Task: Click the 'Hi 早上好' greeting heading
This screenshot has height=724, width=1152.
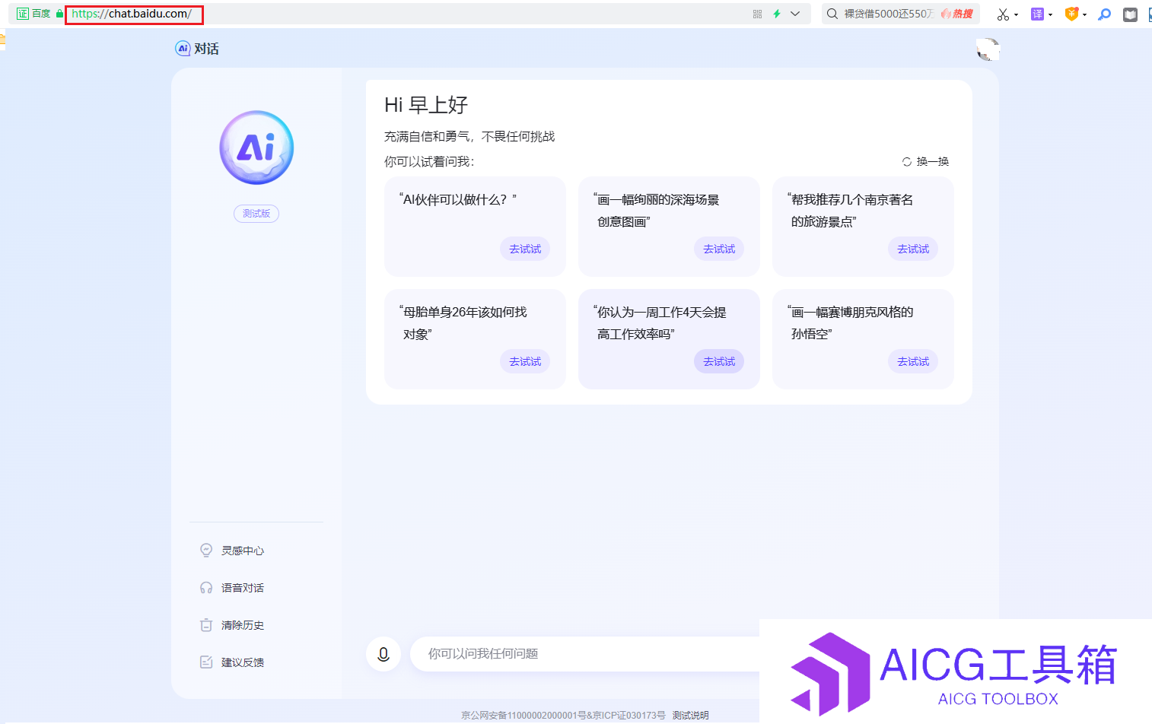Action: [x=426, y=105]
